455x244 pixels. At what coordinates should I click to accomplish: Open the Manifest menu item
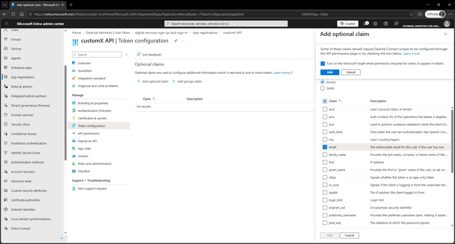84,171
